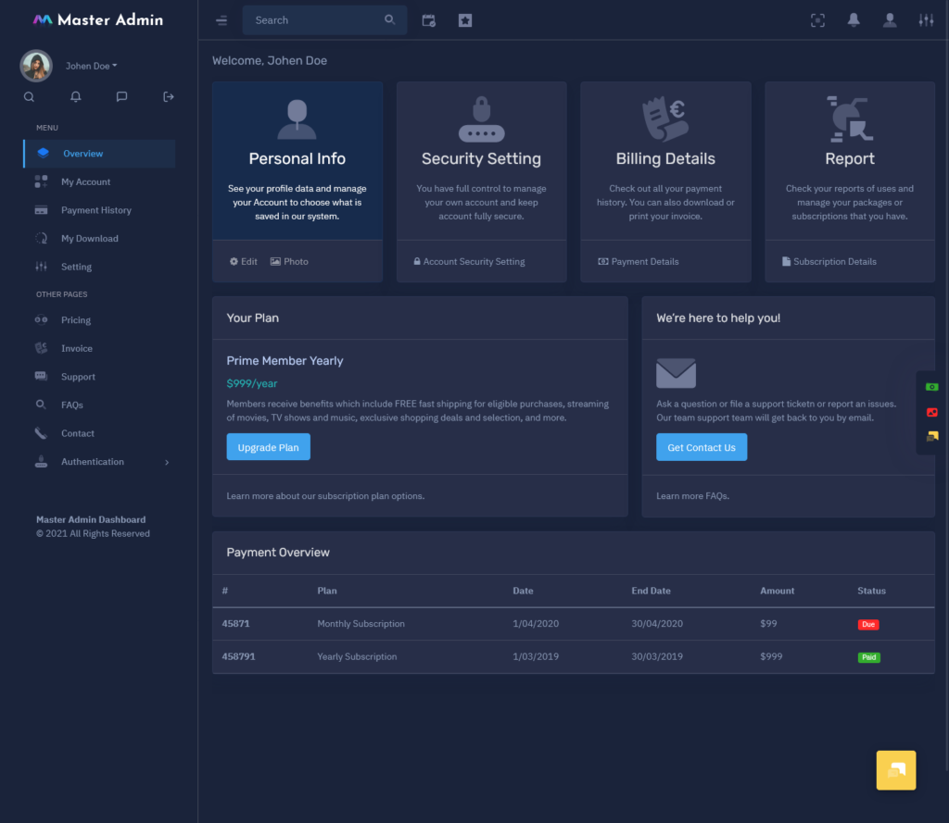Click the search magnifier icon in top bar
The height and width of the screenshot is (823, 949).
[390, 20]
